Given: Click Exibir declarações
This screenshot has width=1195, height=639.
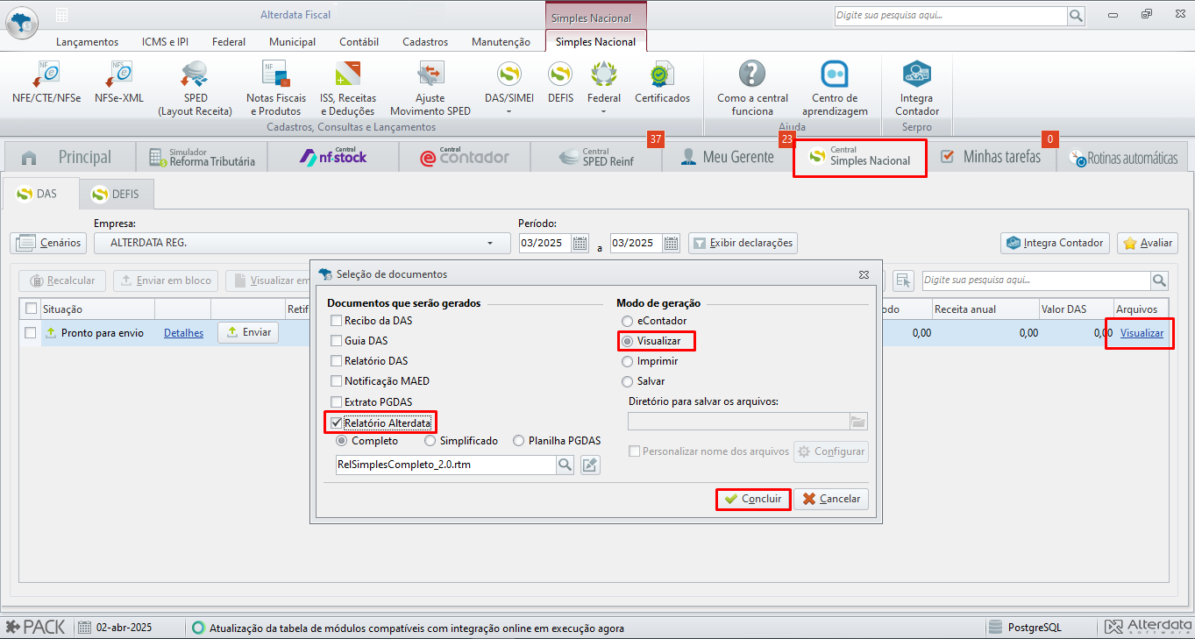Looking at the screenshot, I should [743, 243].
